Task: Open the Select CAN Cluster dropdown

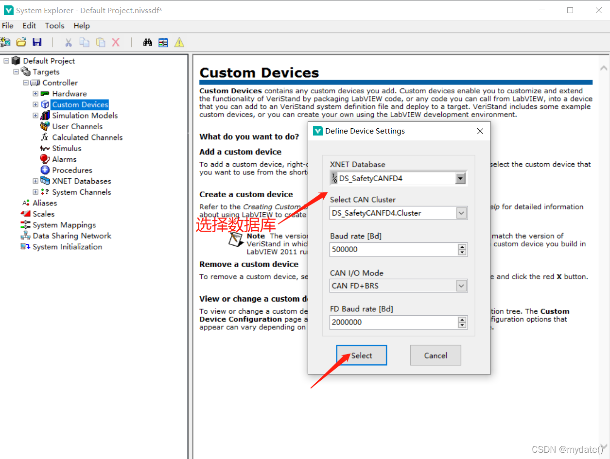Action: (462, 213)
